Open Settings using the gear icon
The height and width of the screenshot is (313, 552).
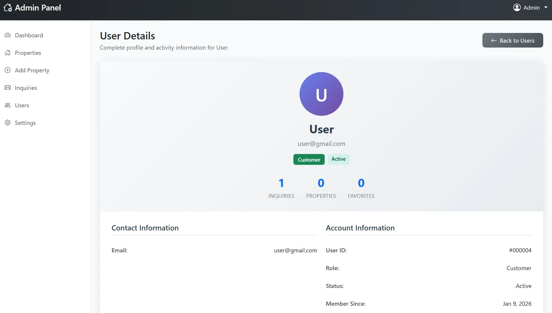(x=8, y=123)
